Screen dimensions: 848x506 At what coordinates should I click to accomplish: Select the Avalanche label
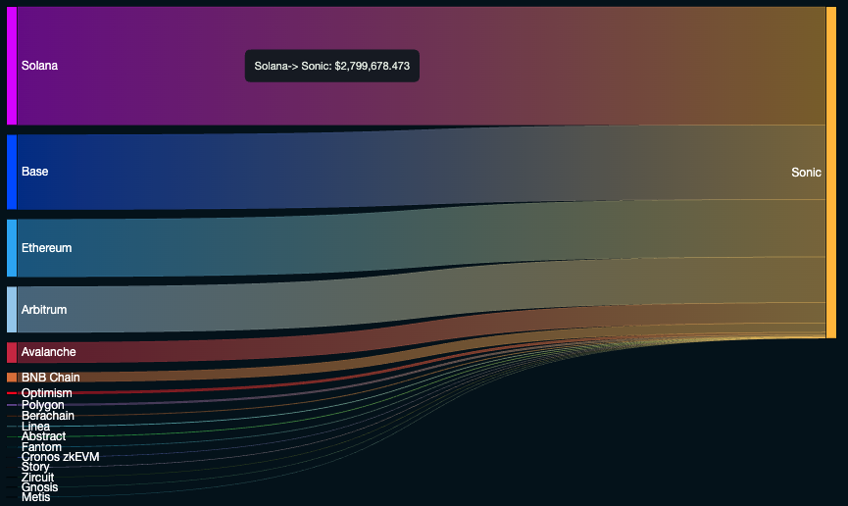pos(49,352)
